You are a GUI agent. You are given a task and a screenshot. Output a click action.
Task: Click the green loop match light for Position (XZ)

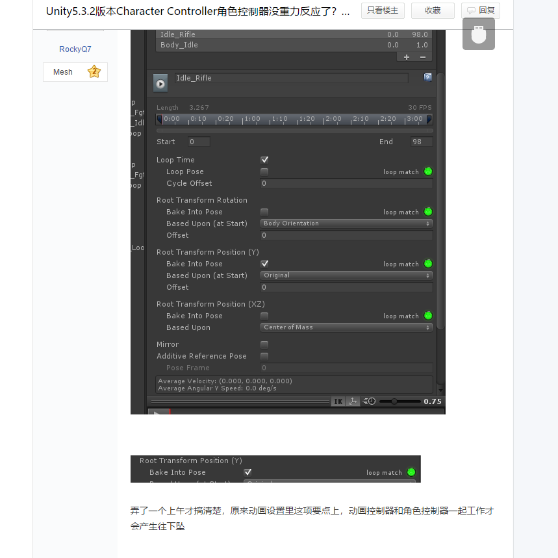[428, 316]
